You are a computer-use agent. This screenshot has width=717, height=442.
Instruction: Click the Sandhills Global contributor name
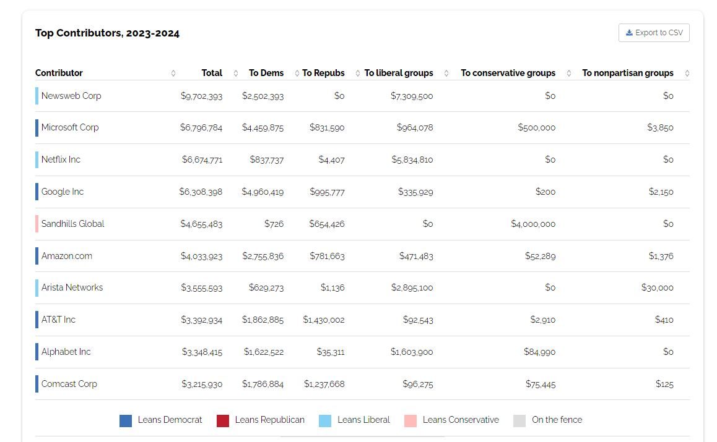(x=72, y=224)
